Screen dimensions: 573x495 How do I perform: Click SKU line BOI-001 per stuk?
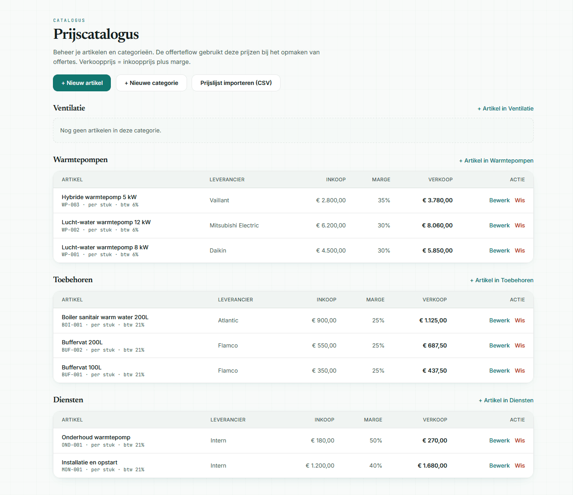(x=103, y=325)
